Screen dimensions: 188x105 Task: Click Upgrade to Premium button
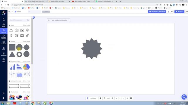pos(157,12)
